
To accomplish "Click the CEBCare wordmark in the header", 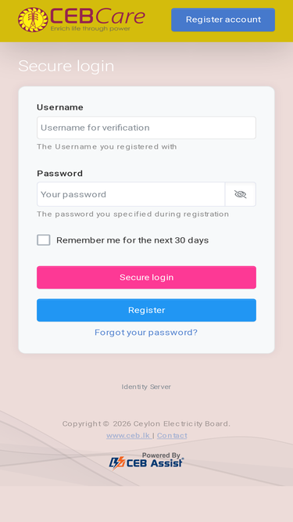I will [98, 16].
